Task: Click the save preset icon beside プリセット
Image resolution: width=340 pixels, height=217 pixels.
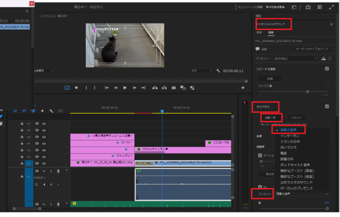Action: 323,58
